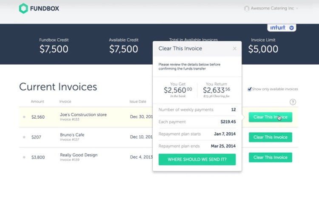Click the Invoice #157 label

(70, 139)
